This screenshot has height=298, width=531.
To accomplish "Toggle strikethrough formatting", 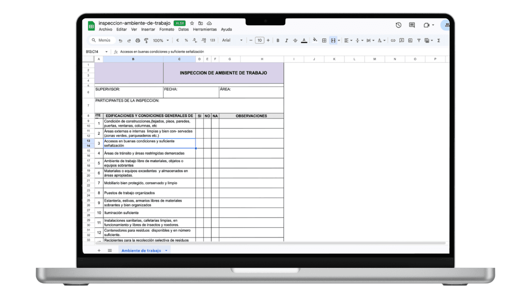I will (x=295, y=40).
